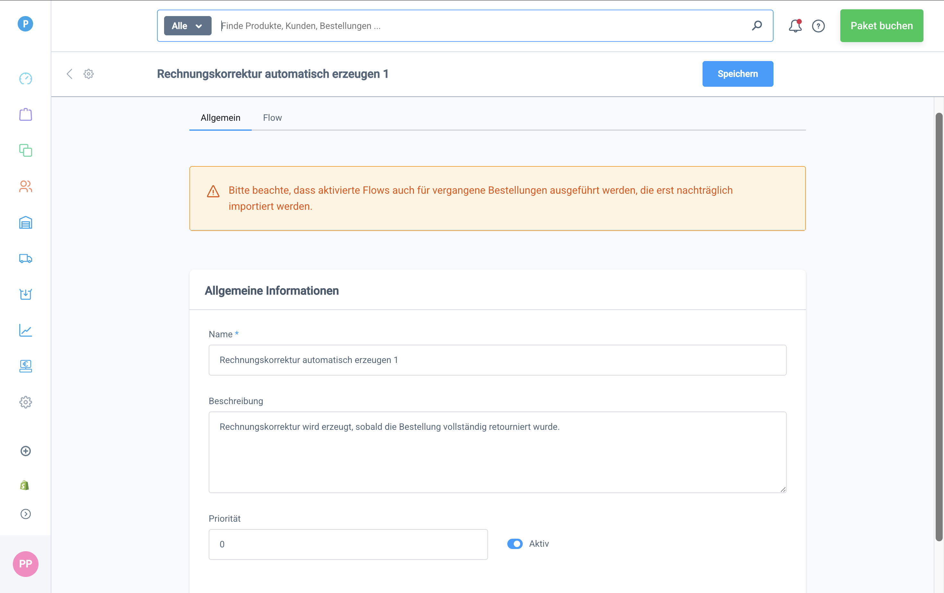The image size is (944, 593).
Task: Open the dashboard speedometer icon in sidebar
Action: click(x=25, y=78)
